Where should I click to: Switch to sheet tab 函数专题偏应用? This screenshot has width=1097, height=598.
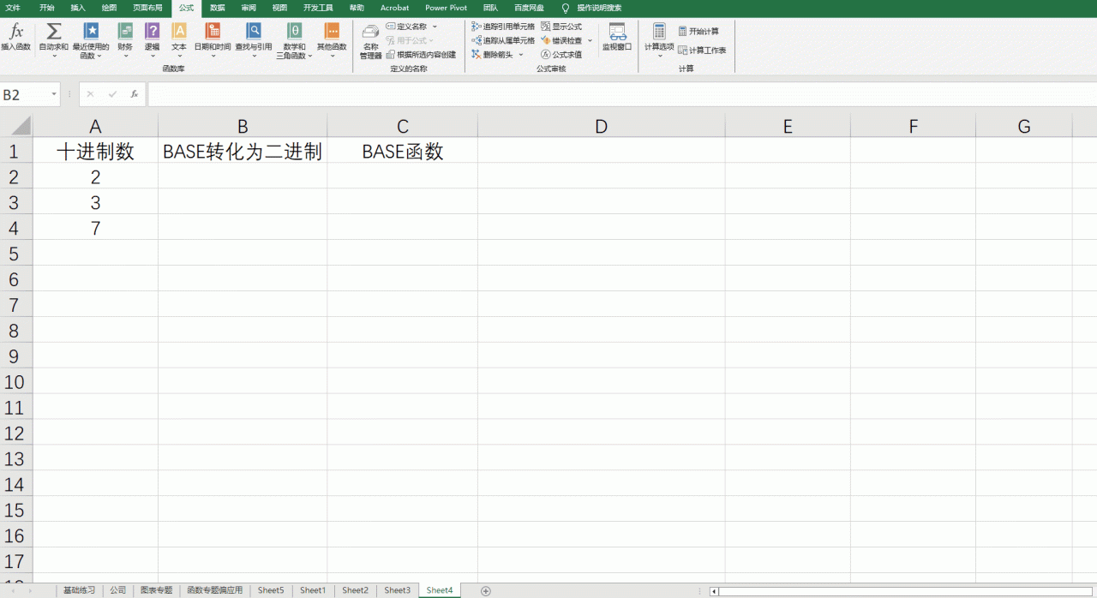[215, 590]
